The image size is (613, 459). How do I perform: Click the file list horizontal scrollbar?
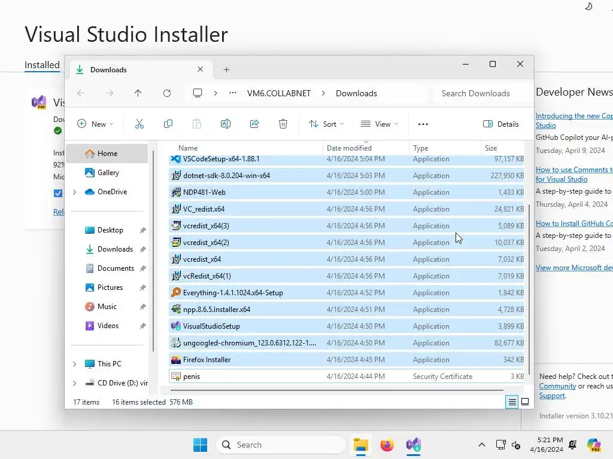click(x=337, y=390)
